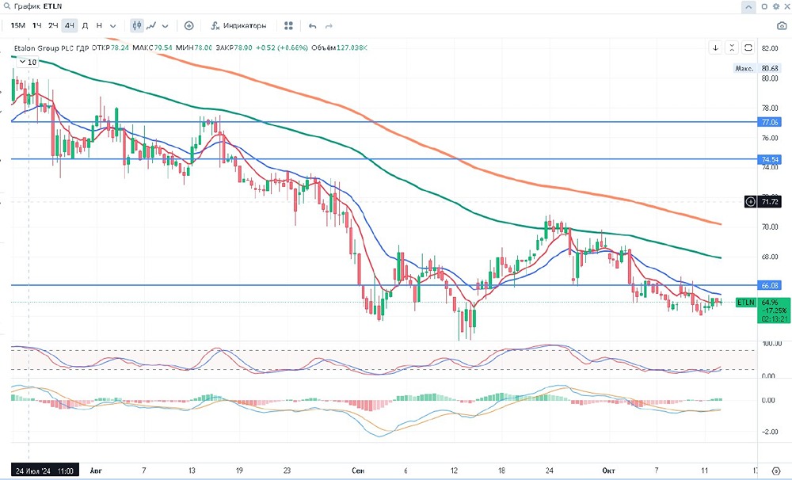Maximize the chart panel square icon
The width and height of the screenshot is (792, 480).
pyautogui.click(x=765, y=6)
